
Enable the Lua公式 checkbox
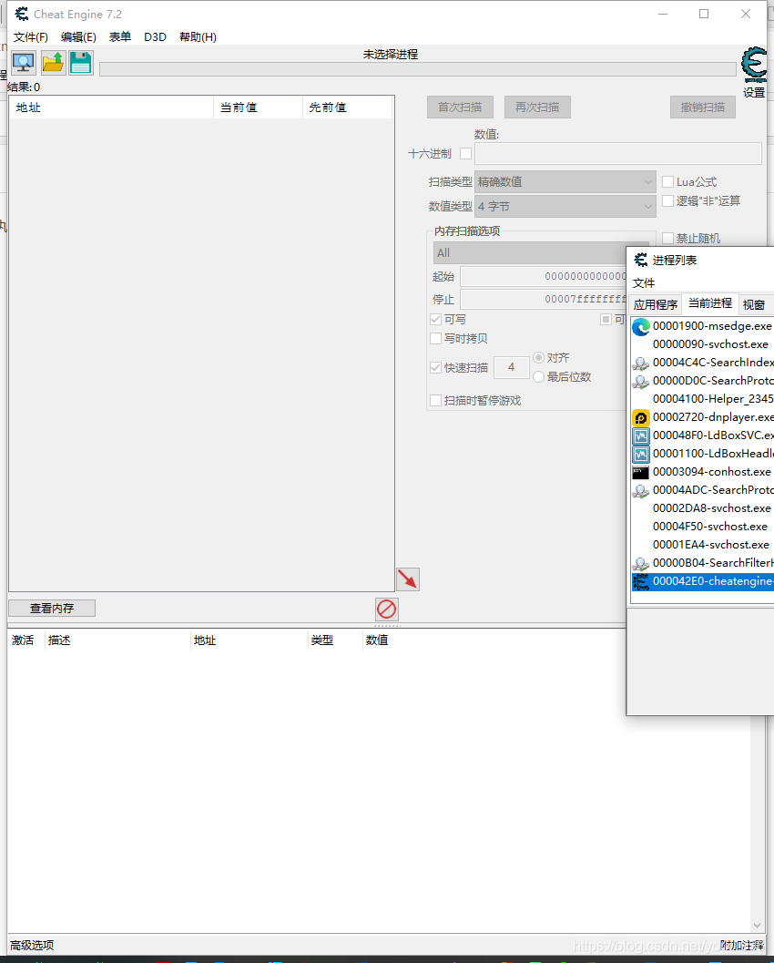click(x=667, y=182)
